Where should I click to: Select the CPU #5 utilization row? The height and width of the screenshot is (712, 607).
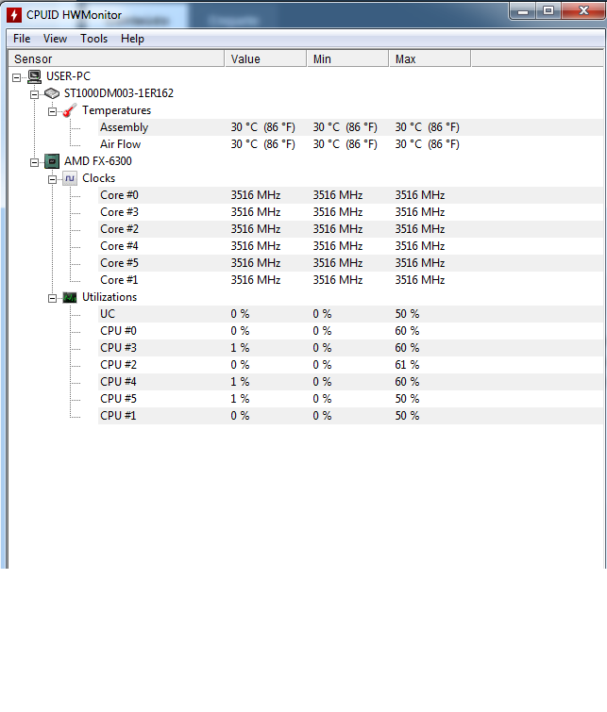350,399
